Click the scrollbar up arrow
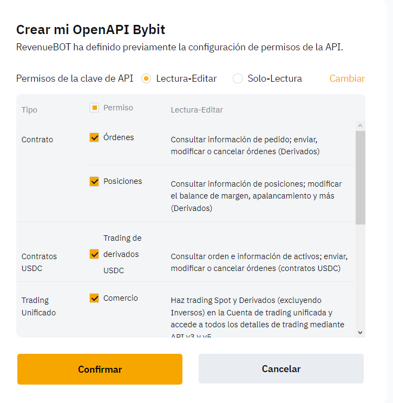 click(x=360, y=125)
